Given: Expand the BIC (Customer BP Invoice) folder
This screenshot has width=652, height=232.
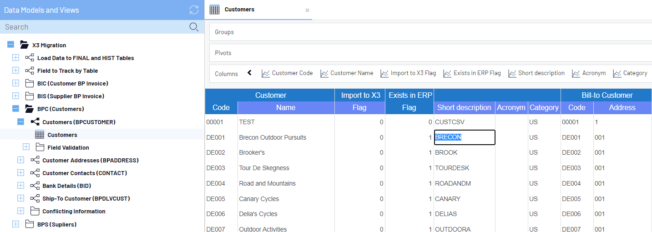Looking at the screenshot, I should tap(16, 83).
